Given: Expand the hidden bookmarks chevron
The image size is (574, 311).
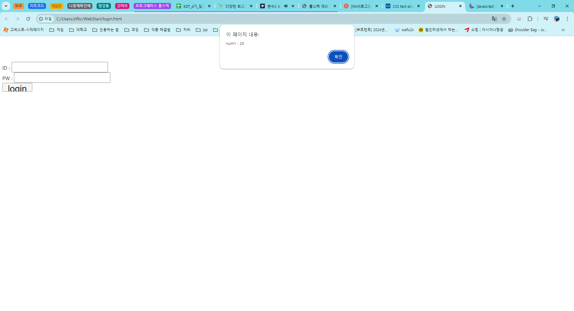Looking at the screenshot, I should click(563, 30).
